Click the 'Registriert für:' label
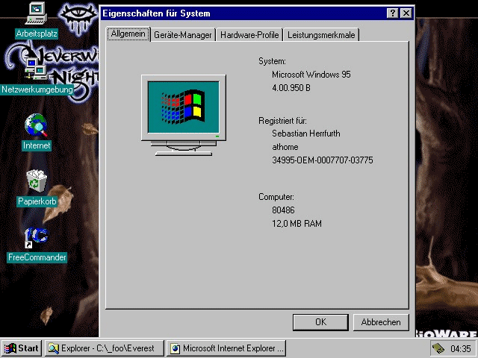 click(282, 121)
